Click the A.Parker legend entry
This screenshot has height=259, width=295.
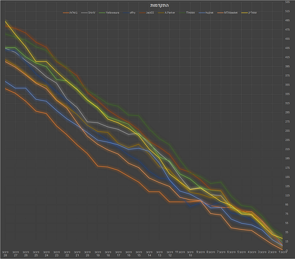(x=166, y=13)
